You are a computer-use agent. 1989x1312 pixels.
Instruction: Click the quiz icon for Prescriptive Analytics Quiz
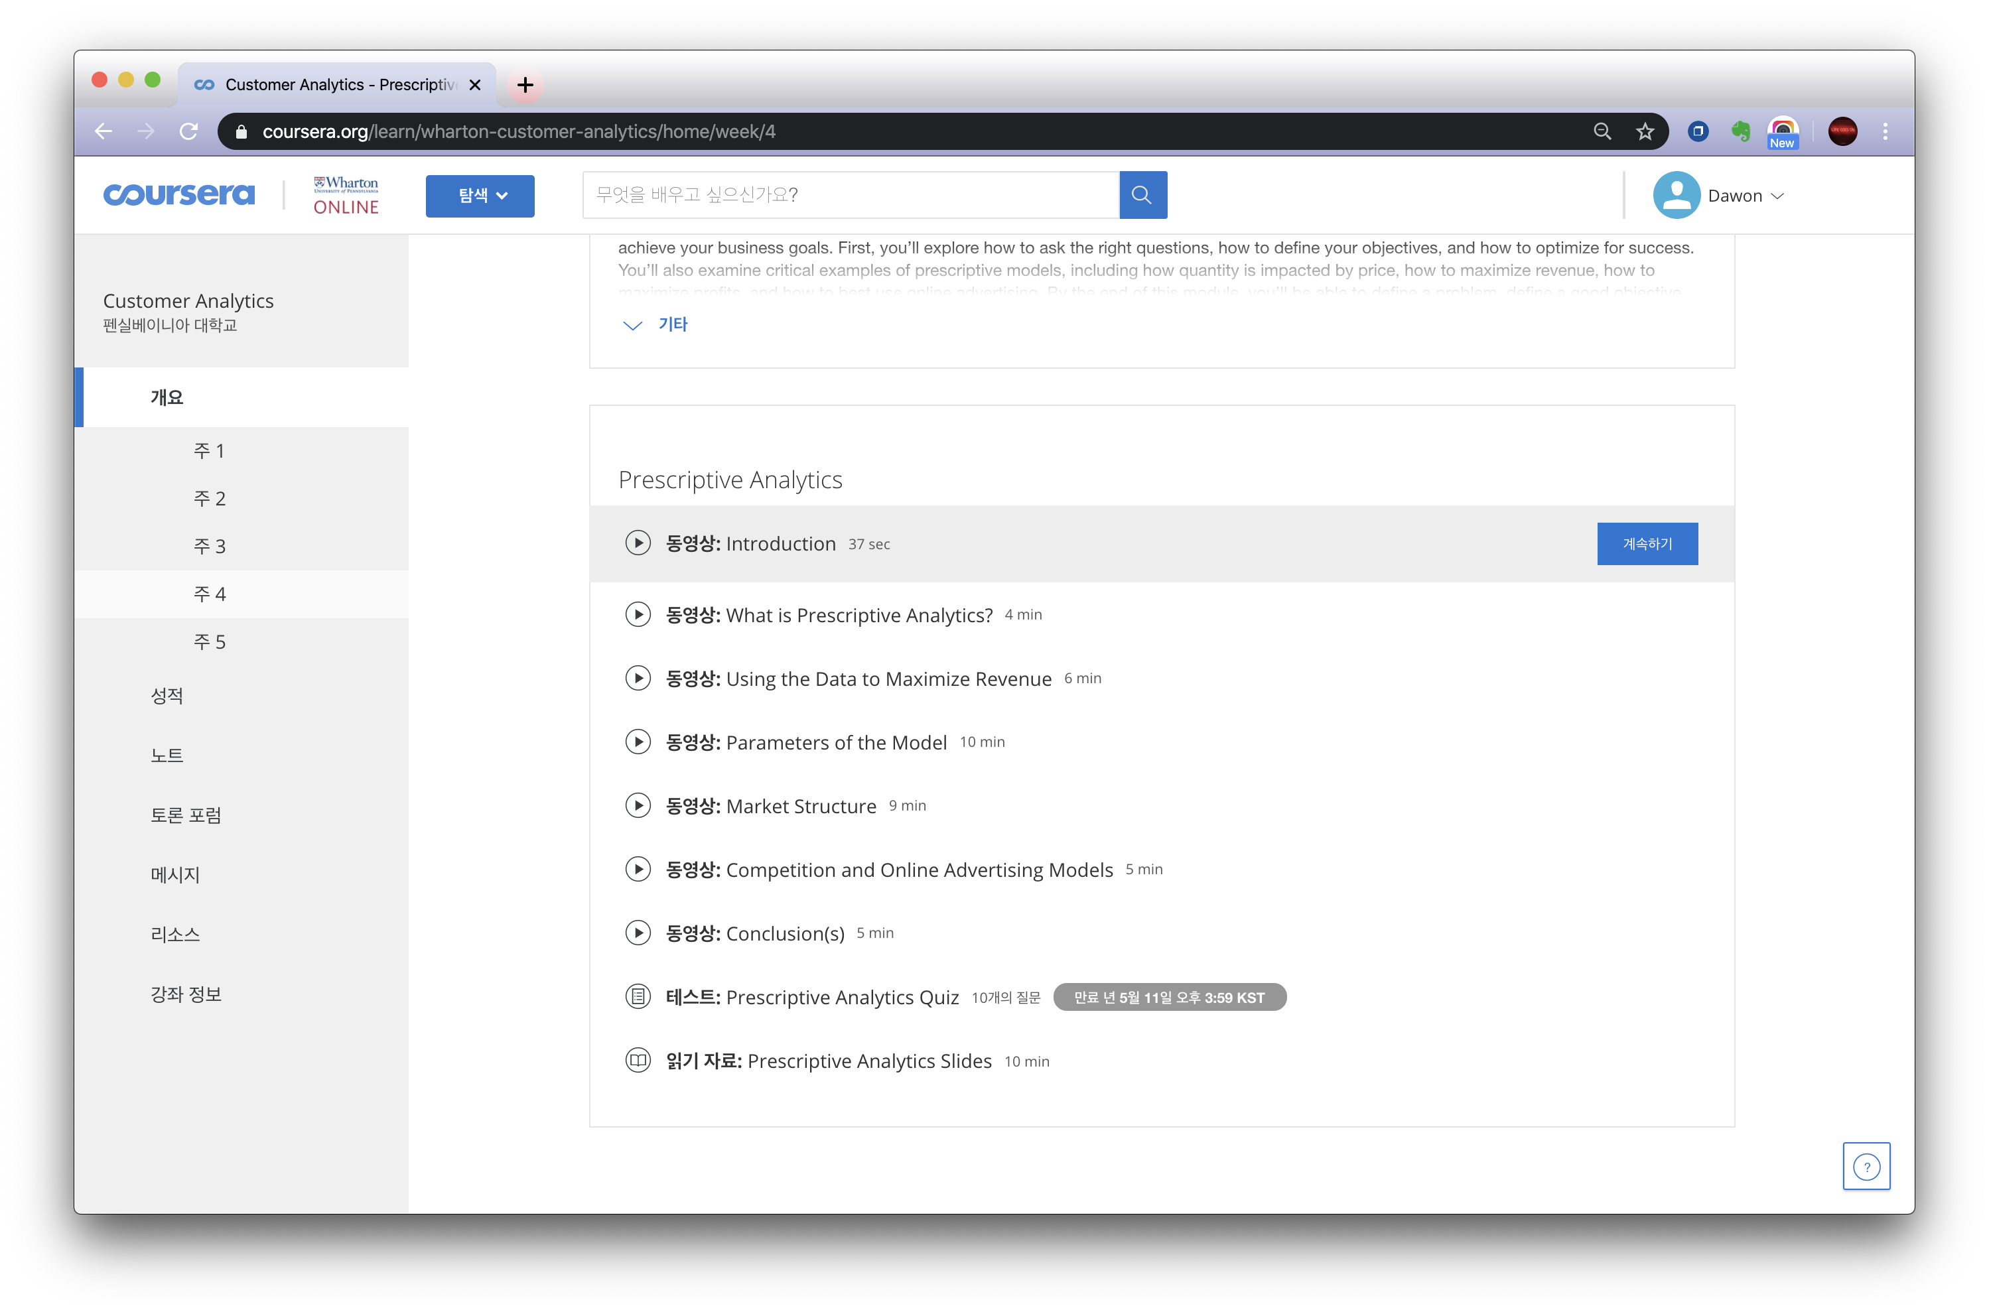point(638,996)
